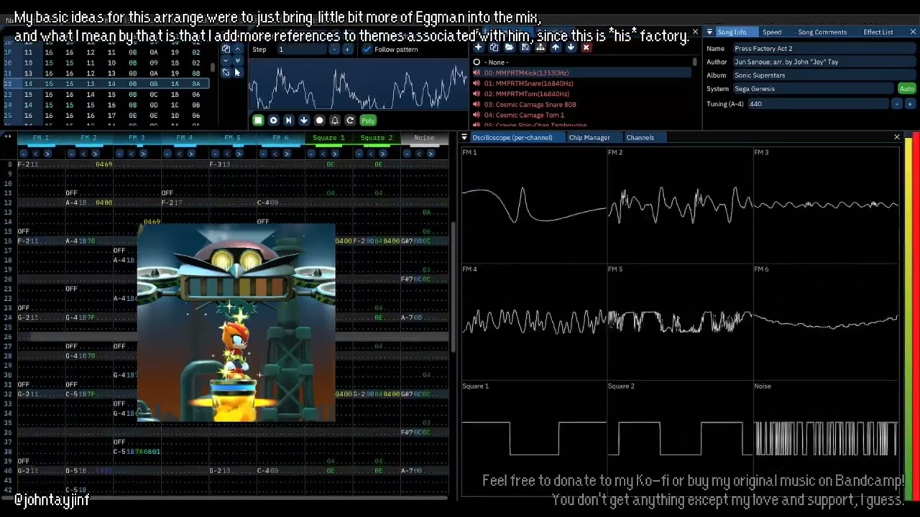Toggle record/edit mode circle icon

(x=320, y=121)
